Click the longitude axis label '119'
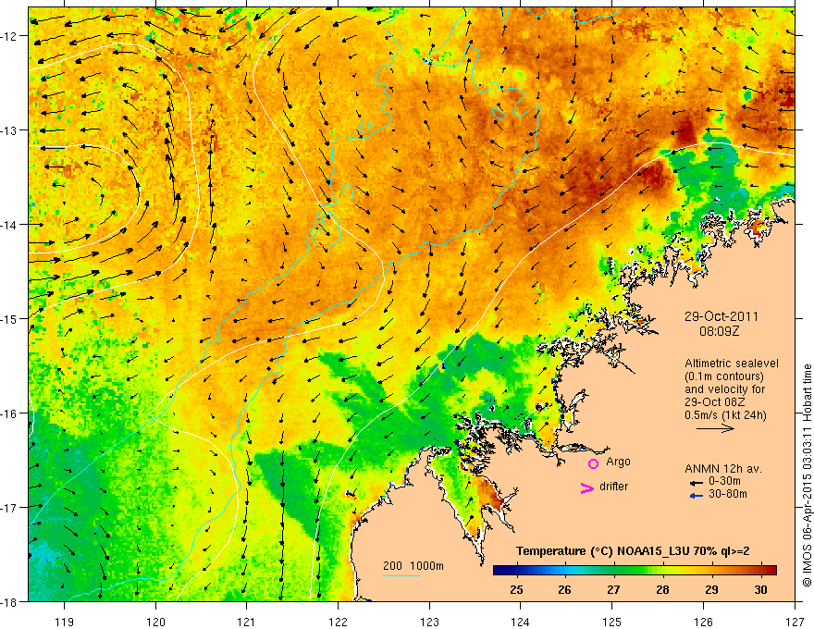Viewport: 814px width, 629px height. tap(65, 622)
